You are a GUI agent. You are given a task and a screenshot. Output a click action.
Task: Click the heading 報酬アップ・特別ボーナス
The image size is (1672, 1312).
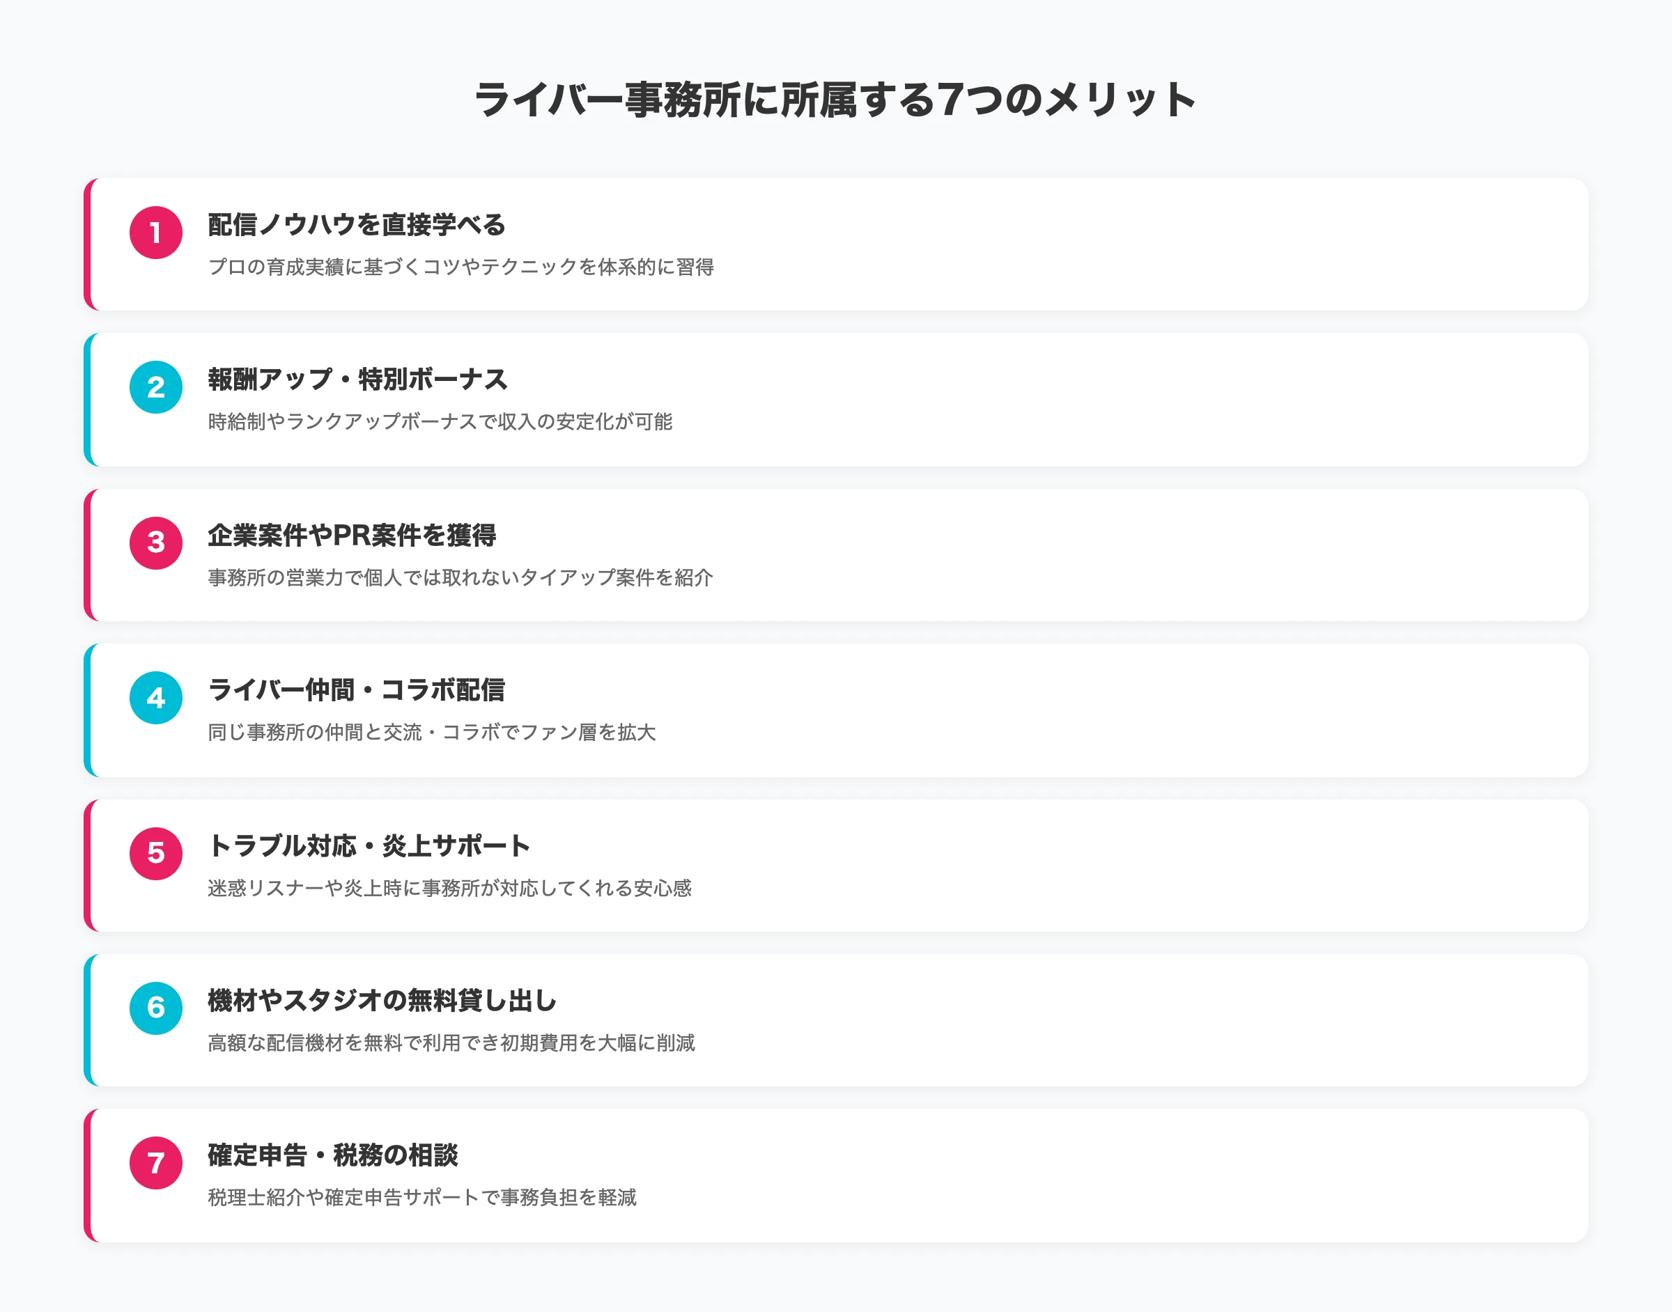click(x=359, y=378)
